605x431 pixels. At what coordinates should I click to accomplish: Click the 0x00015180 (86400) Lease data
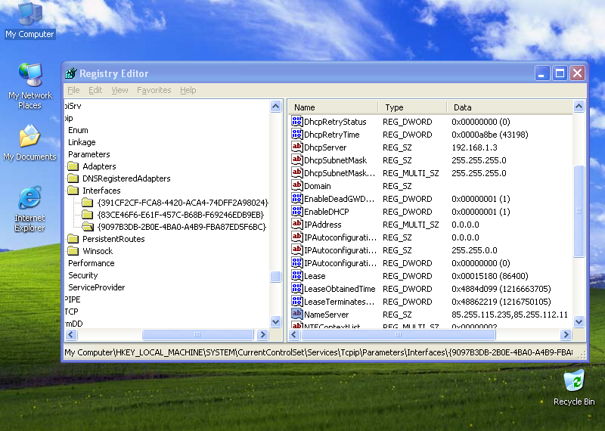(489, 276)
